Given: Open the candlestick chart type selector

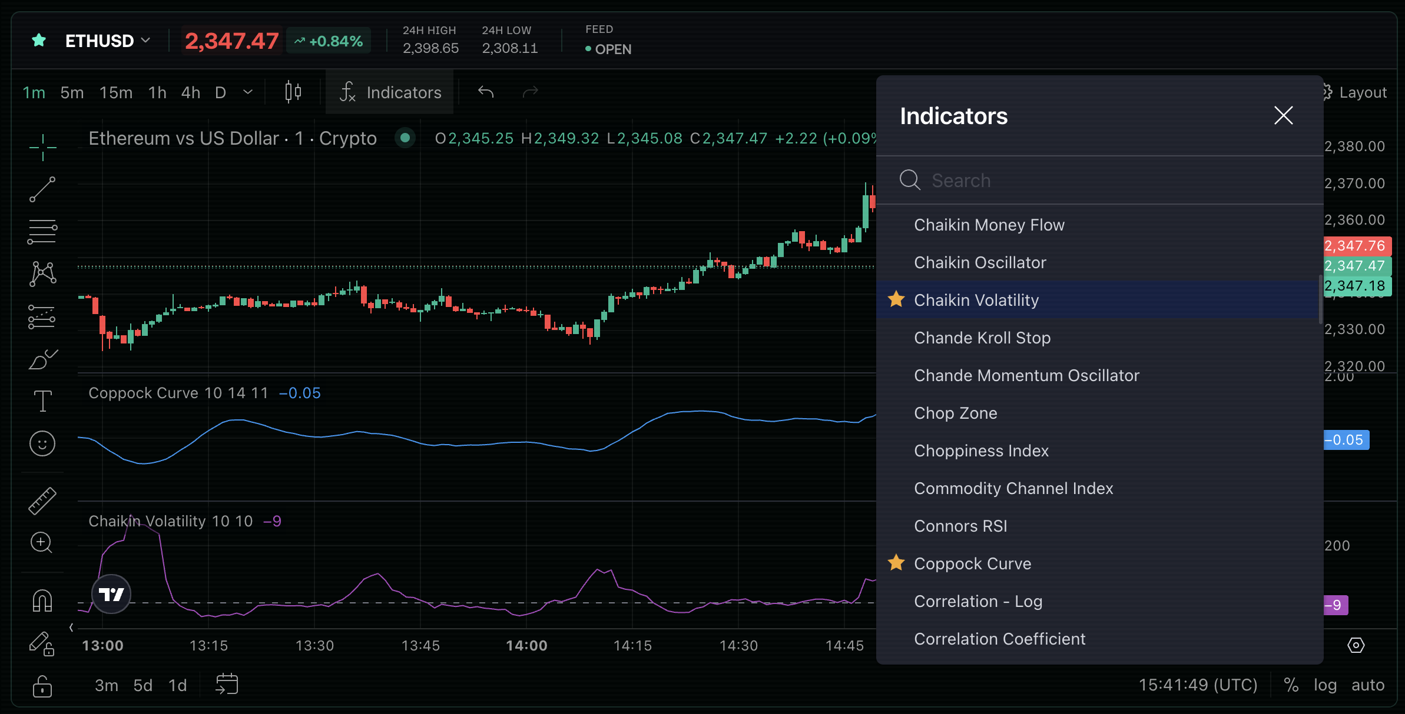Looking at the screenshot, I should pos(293,92).
